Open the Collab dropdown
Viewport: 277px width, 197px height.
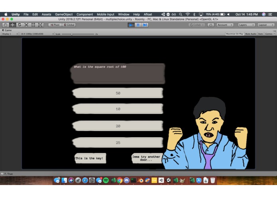pyautogui.click(x=196, y=25)
